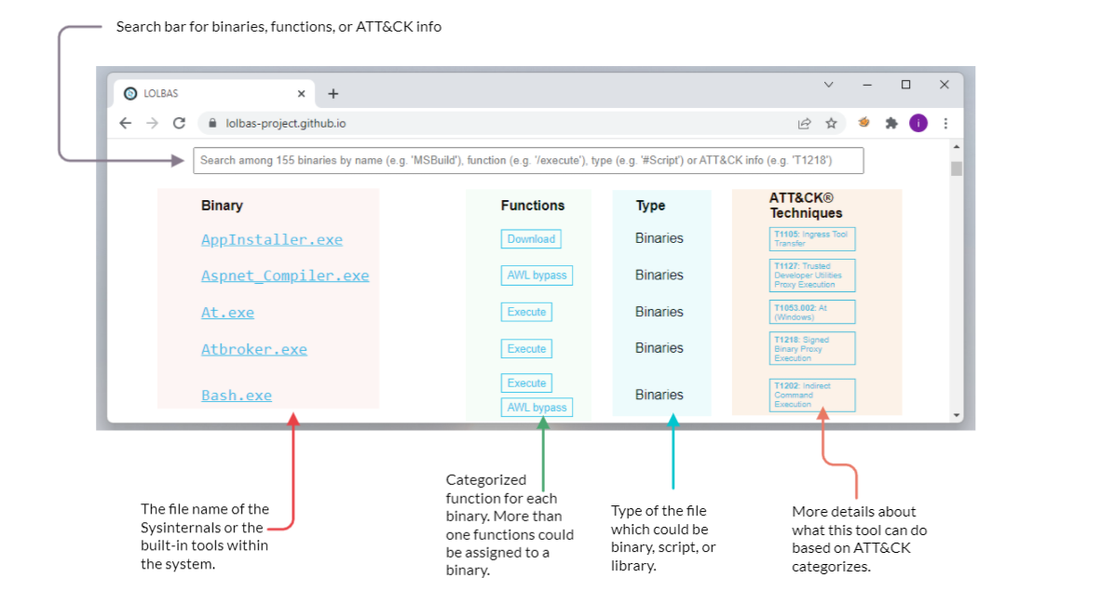This screenshot has width=1101, height=591.
Task: Reload the page with refresh icon
Action: pos(180,123)
